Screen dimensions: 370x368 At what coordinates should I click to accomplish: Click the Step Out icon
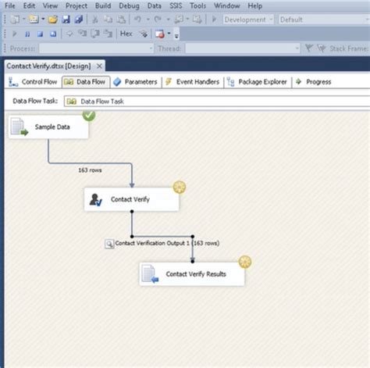108,34
